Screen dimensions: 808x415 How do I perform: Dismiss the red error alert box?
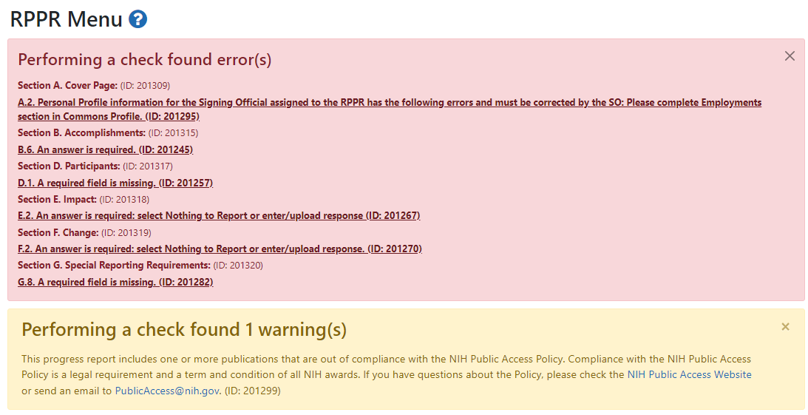pyautogui.click(x=789, y=56)
